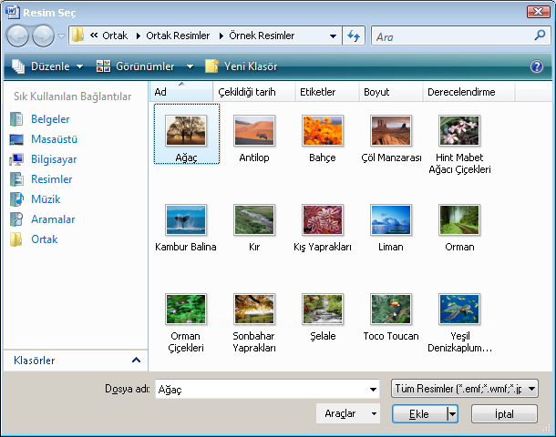Go back with the Back arrow button
The width and height of the screenshot is (556, 437).
tap(17, 36)
